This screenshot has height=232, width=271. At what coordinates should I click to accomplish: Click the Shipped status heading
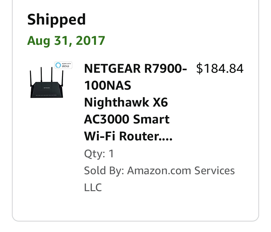coord(56,19)
